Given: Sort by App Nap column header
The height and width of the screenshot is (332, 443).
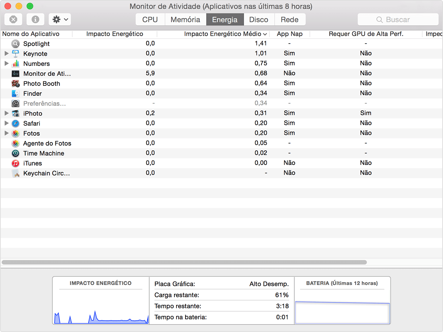Looking at the screenshot, I should (x=290, y=34).
